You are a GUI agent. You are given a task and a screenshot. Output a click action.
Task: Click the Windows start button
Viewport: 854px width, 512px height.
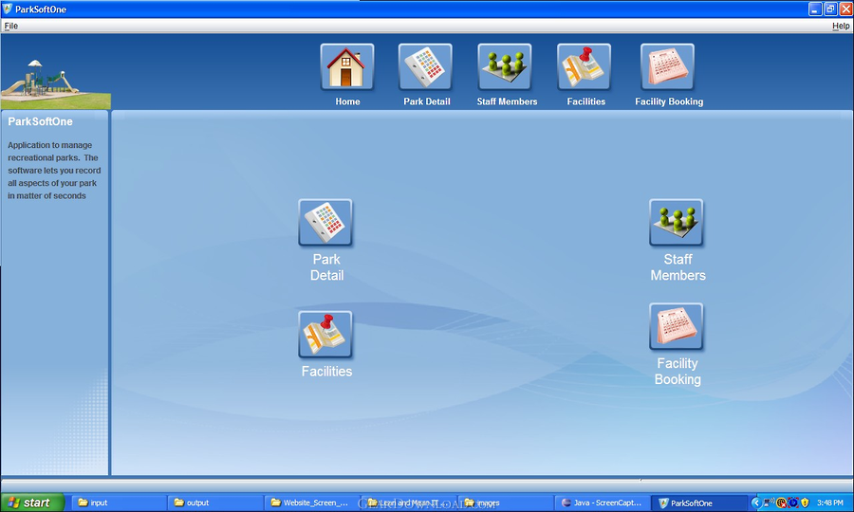[x=33, y=503]
